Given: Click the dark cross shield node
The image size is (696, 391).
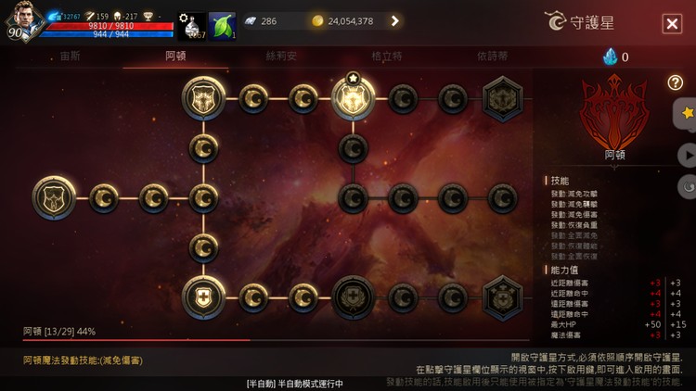Looking at the screenshot, I should pyautogui.click(x=353, y=297).
